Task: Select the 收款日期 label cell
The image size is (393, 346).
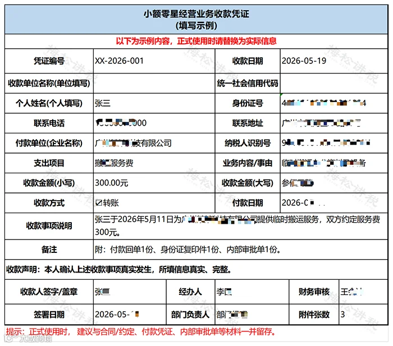Action: coord(248,61)
